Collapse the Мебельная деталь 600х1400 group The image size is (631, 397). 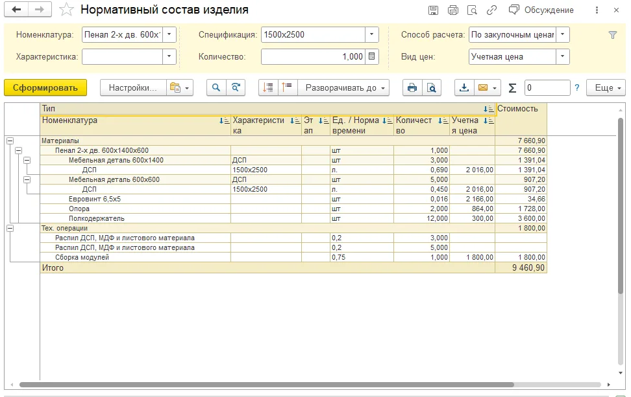27,160
